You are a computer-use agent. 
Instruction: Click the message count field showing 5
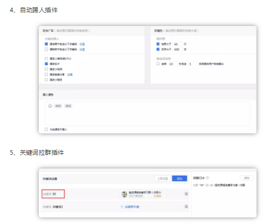tap(193, 64)
